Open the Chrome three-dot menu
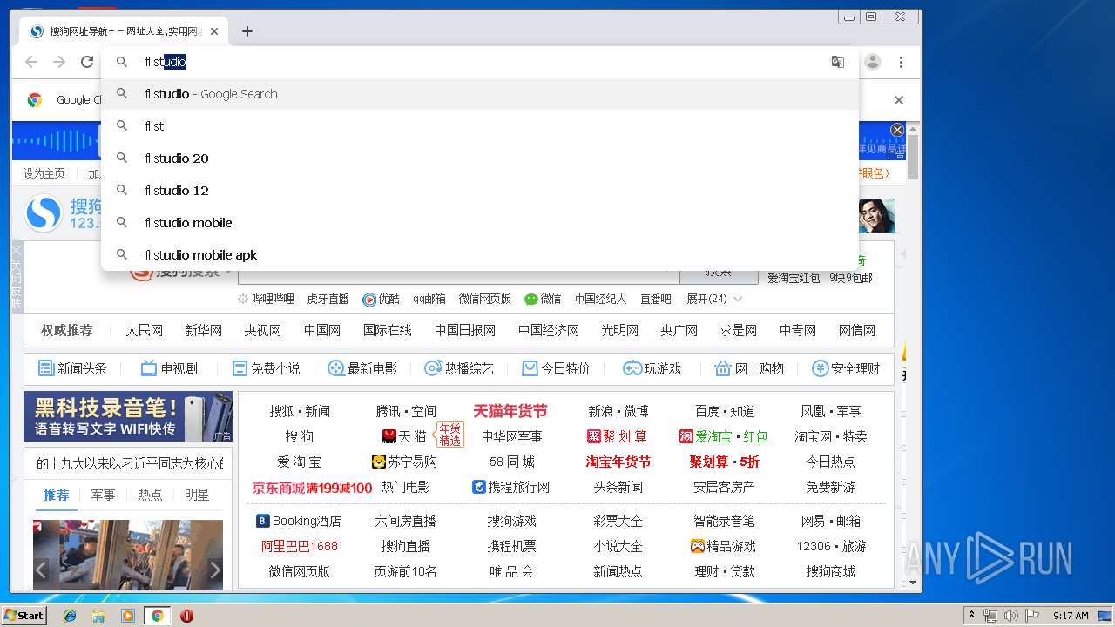Image resolution: width=1115 pixels, height=627 pixels. pyautogui.click(x=901, y=62)
